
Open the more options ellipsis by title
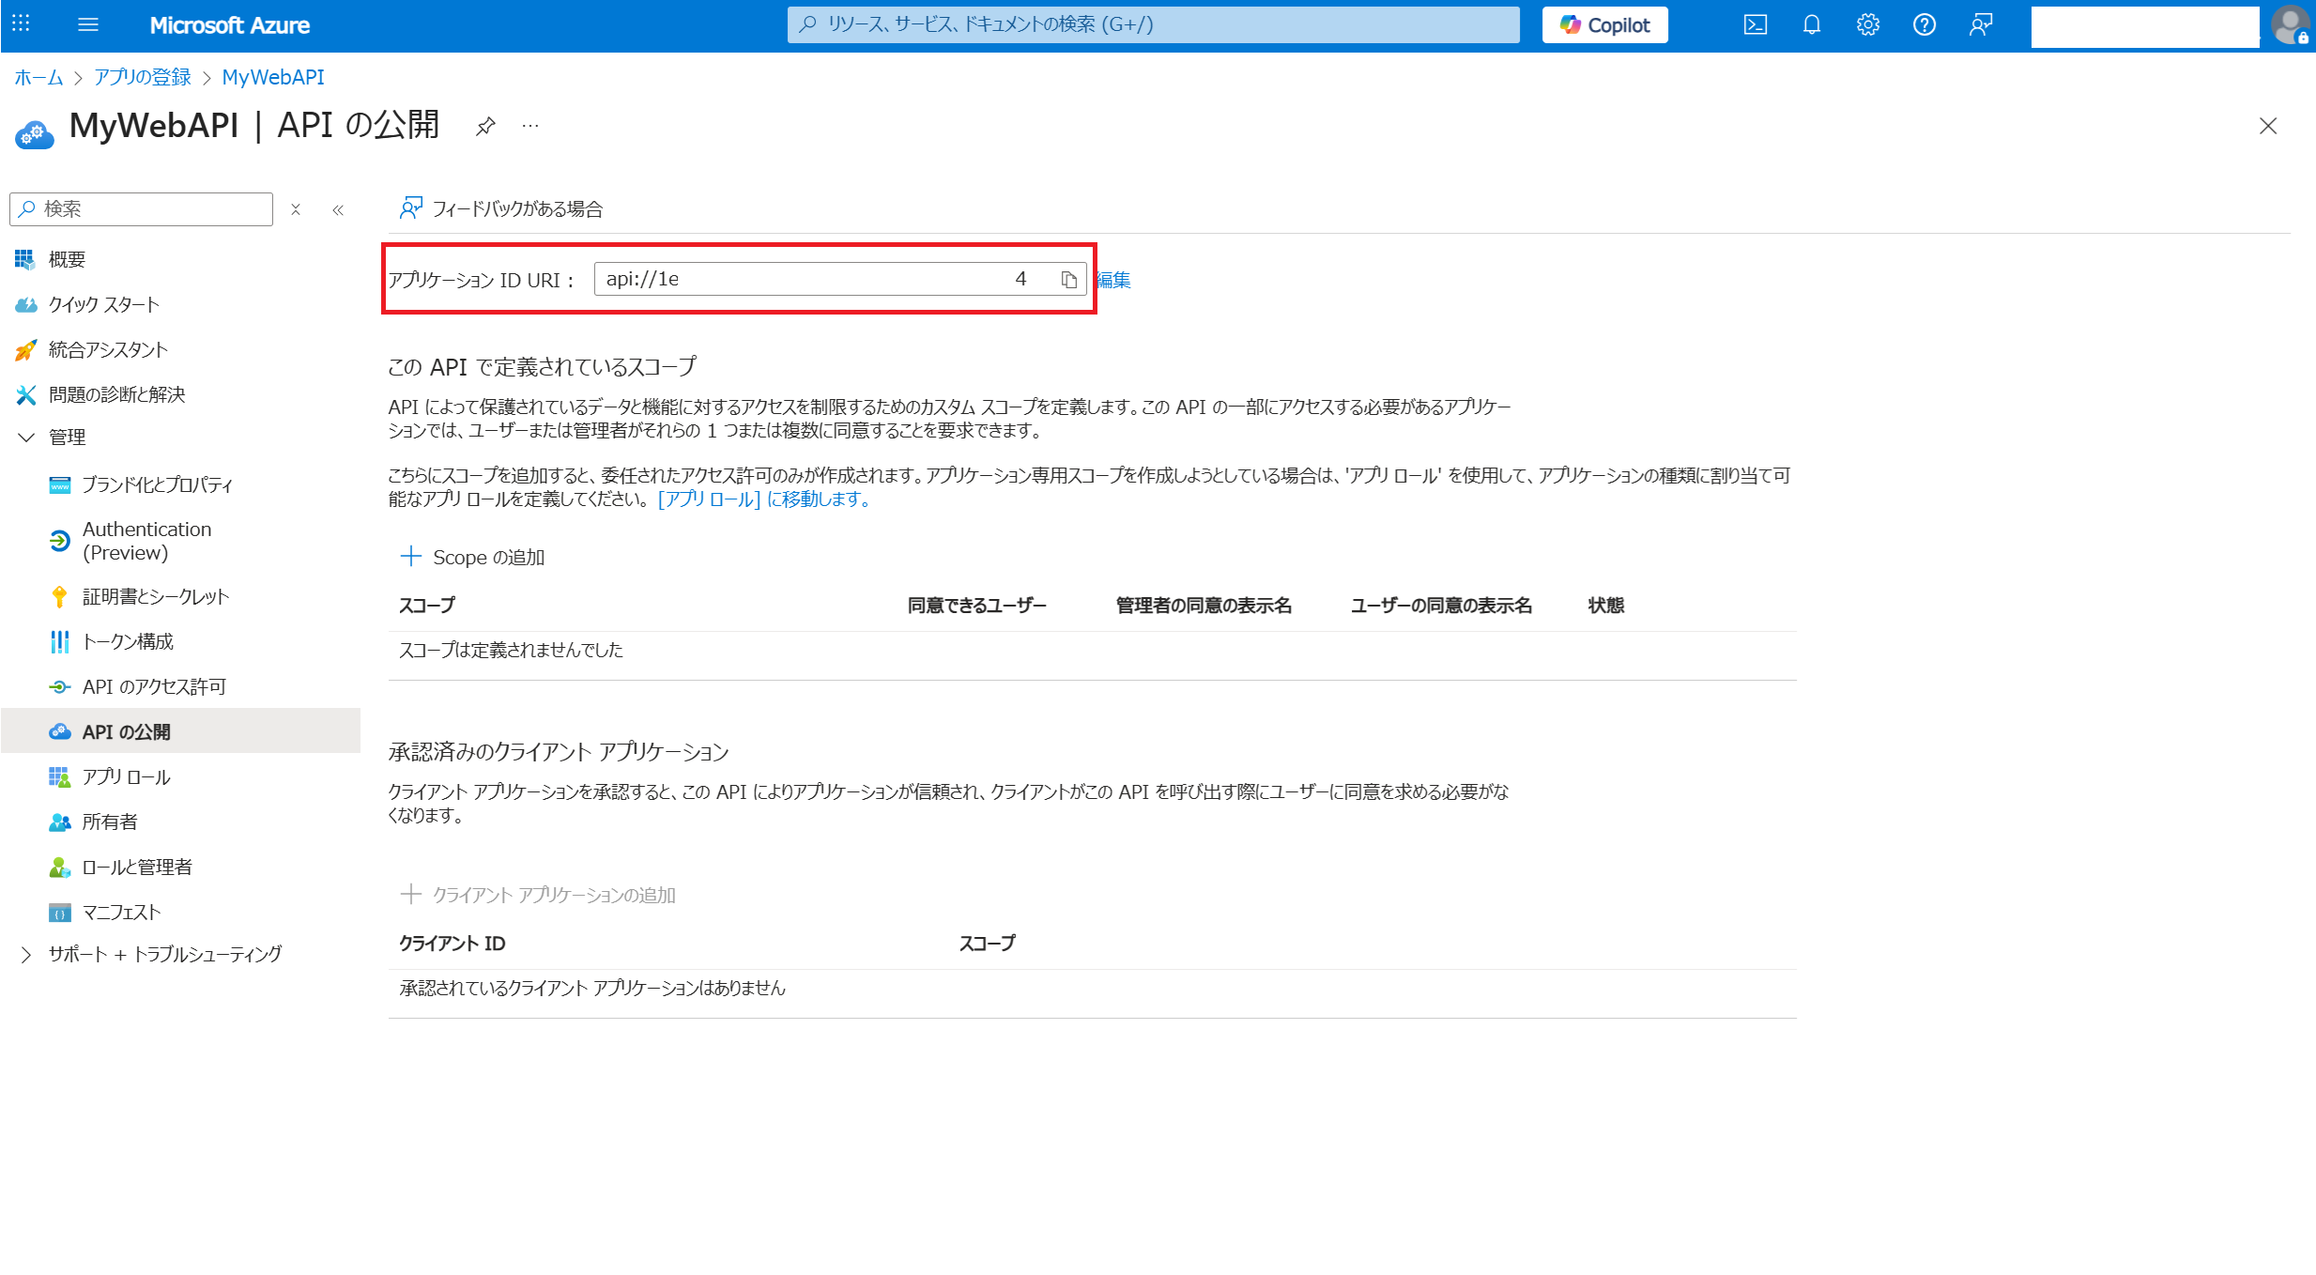click(530, 126)
